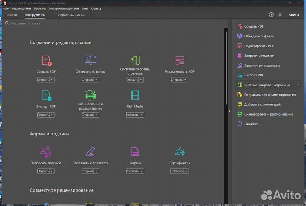Open the Scan & OCR (Сканирование и распознавание) icon

point(91,95)
